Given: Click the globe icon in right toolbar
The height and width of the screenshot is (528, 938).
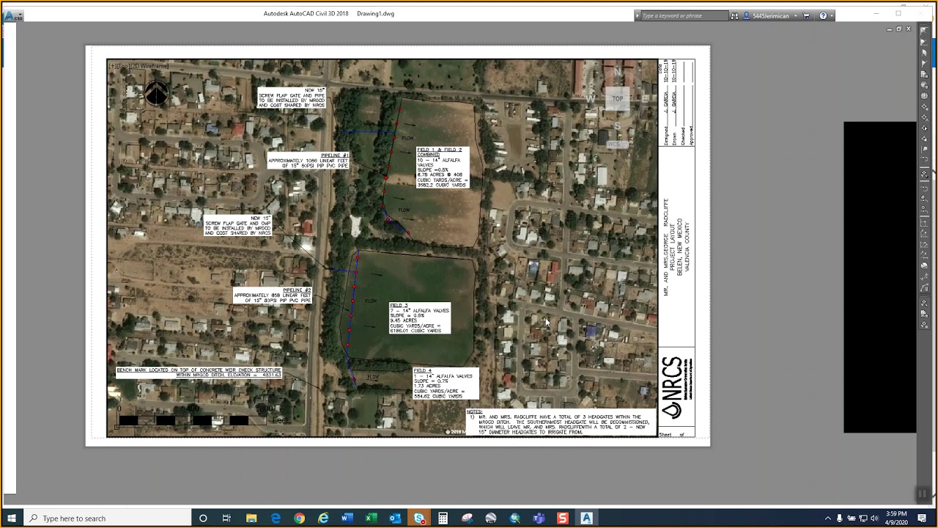Looking at the screenshot, I should click(925, 96).
